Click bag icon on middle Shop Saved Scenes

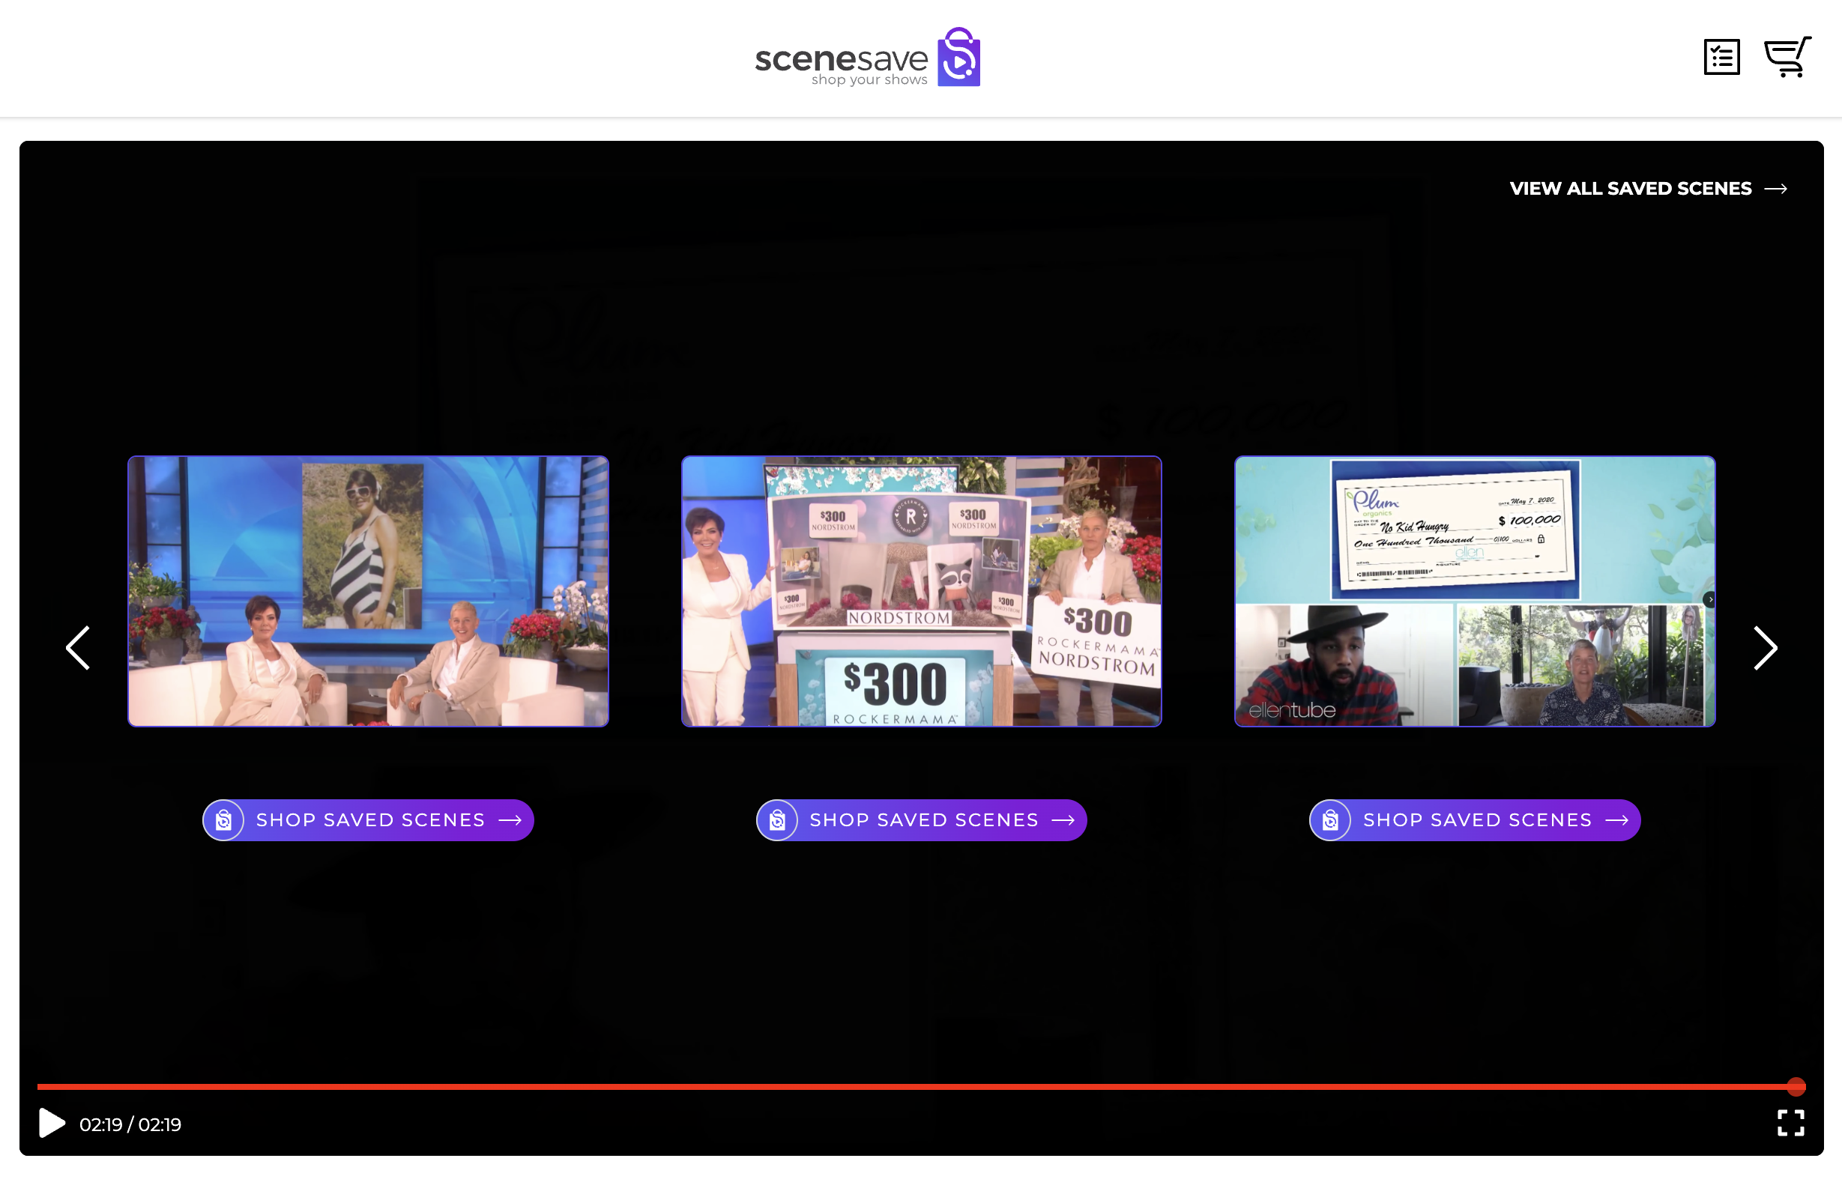pos(777,820)
